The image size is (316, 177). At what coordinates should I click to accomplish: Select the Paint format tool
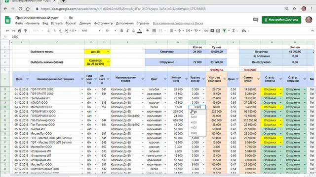point(26,30)
